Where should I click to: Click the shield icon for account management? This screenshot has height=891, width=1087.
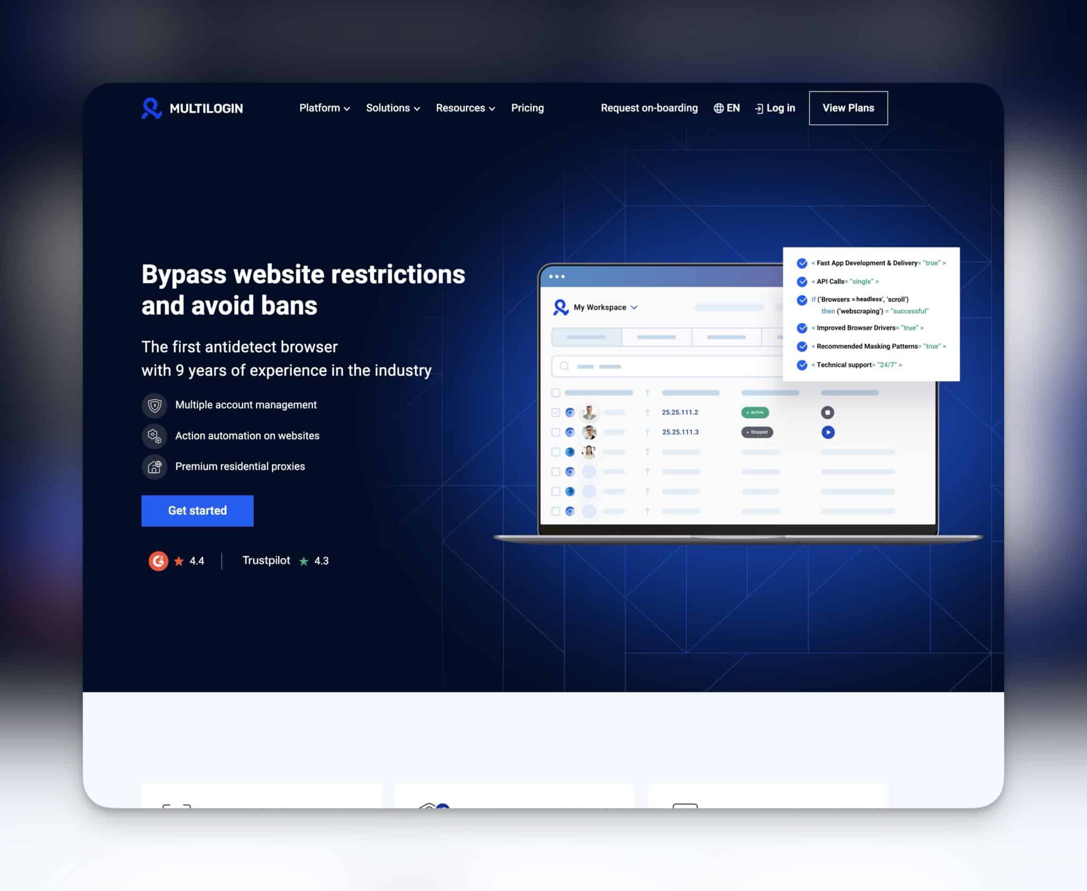click(x=154, y=404)
